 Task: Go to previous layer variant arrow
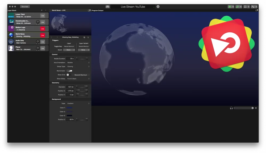(52, 37)
